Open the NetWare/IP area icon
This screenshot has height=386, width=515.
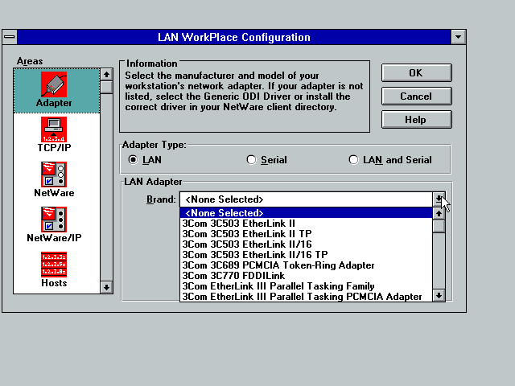click(54, 220)
